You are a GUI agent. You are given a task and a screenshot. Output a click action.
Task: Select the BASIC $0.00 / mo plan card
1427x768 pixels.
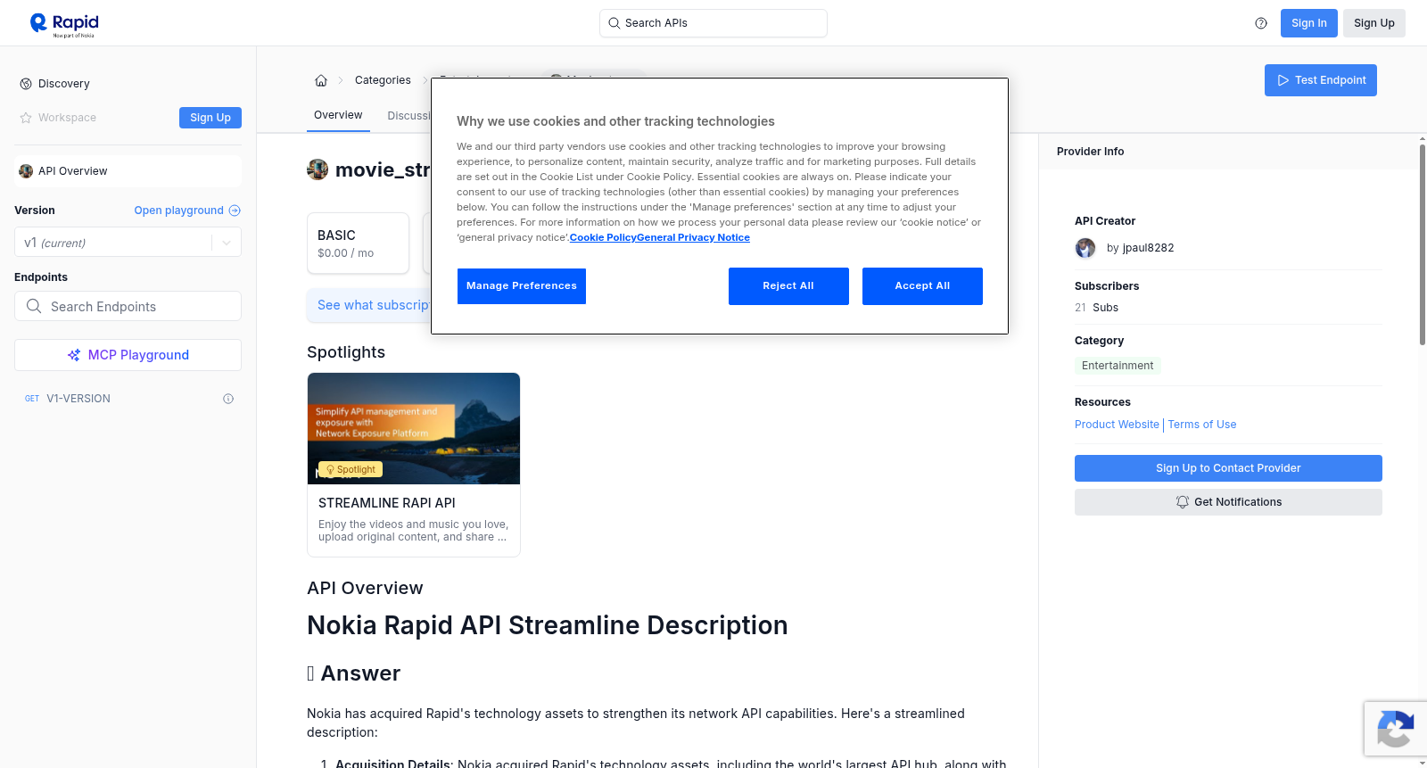[358, 243]
